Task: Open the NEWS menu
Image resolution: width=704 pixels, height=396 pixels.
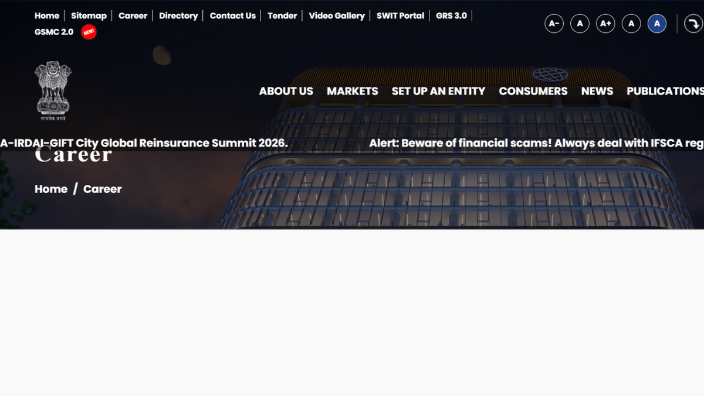Action: [x=597, y=91]
